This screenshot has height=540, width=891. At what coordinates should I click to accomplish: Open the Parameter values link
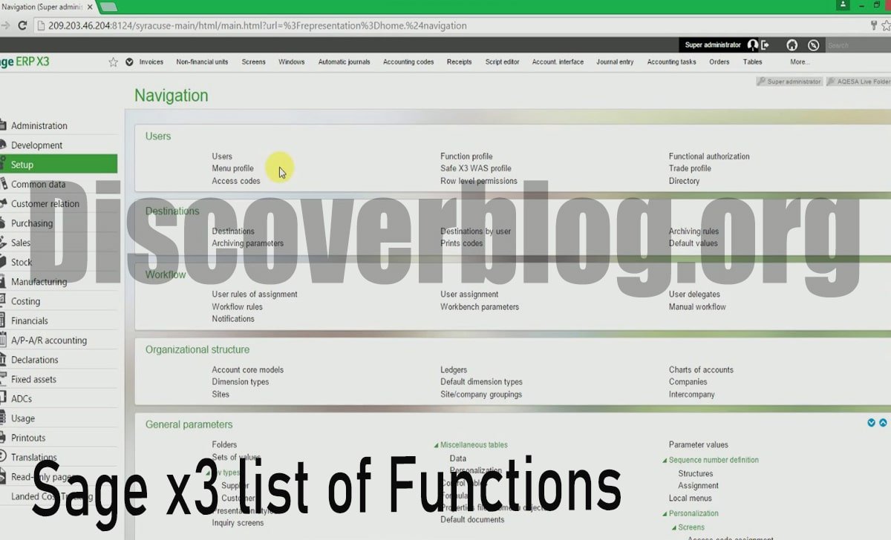coord(699,445)
